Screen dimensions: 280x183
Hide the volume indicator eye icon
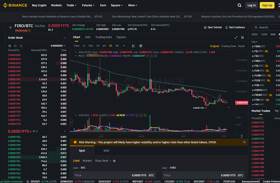tap(137, 115)
